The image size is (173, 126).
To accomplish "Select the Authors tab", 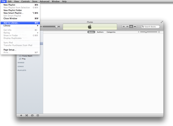I will (x=100, y=32).
